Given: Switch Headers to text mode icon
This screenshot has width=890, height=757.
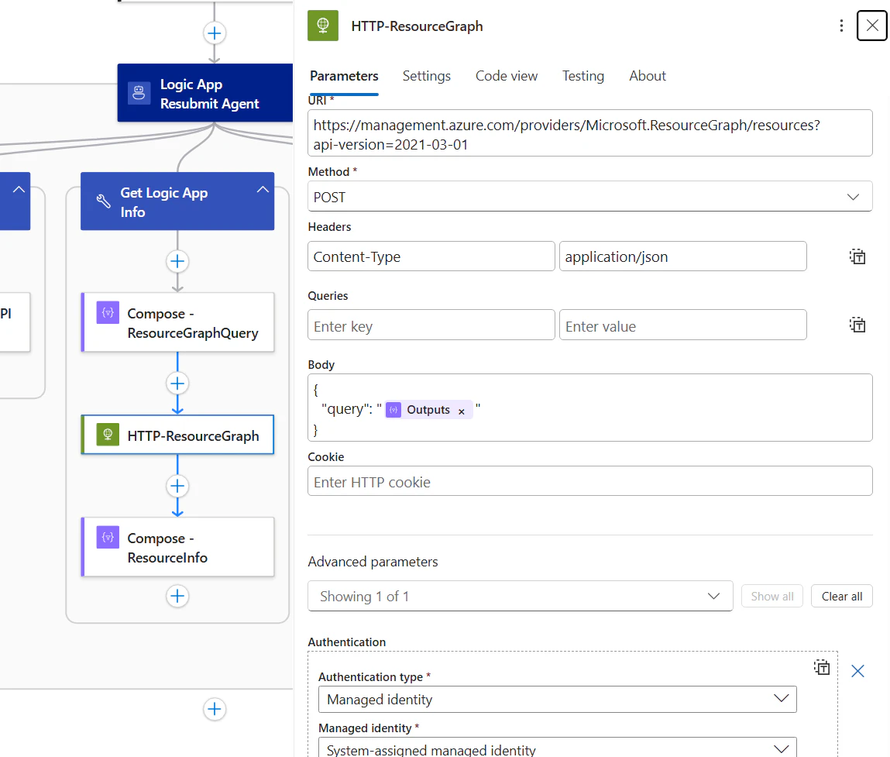Looking at the screenshot, I should click(x=857, y=256).
